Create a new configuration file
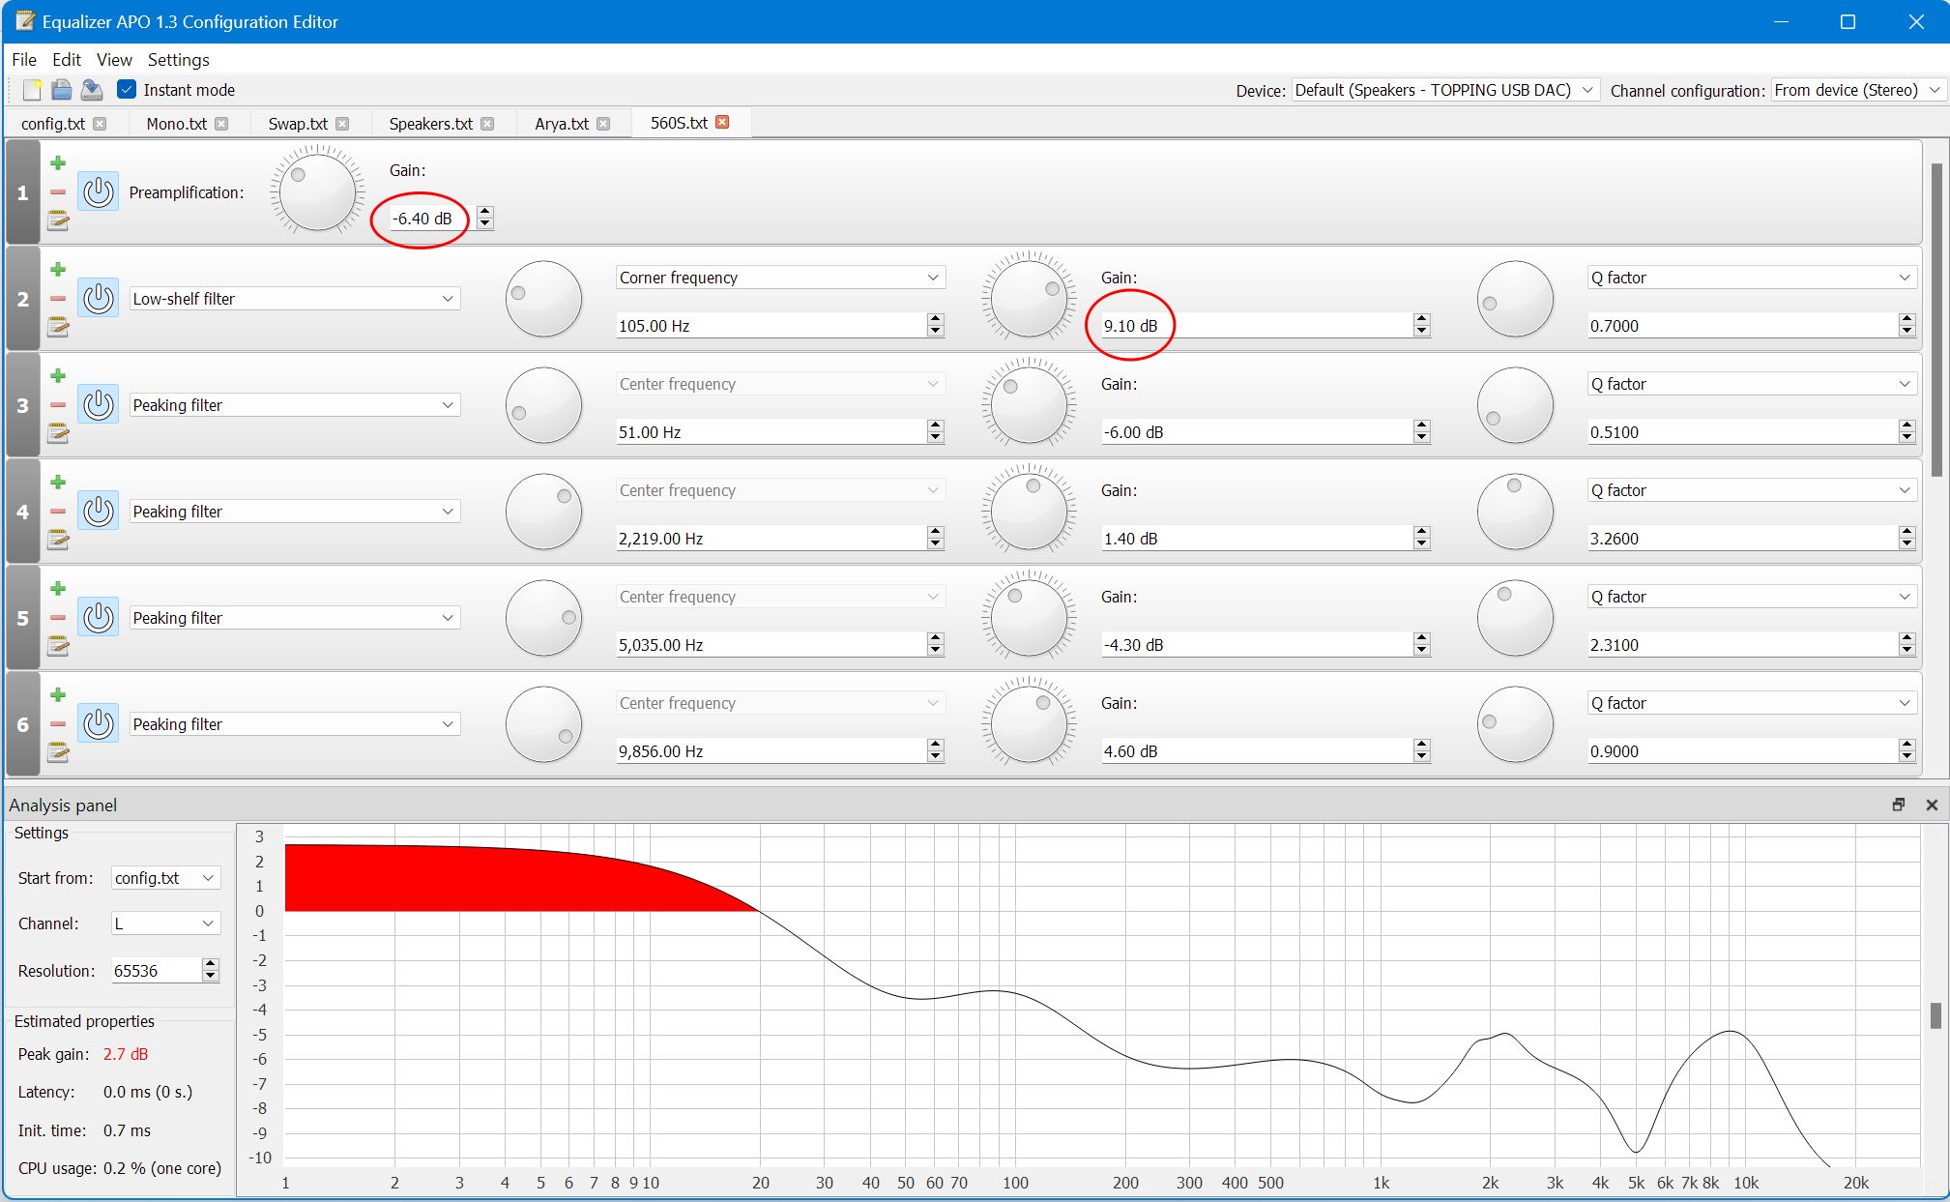The image size is (1950, 1202). click(x=32, y=90)
